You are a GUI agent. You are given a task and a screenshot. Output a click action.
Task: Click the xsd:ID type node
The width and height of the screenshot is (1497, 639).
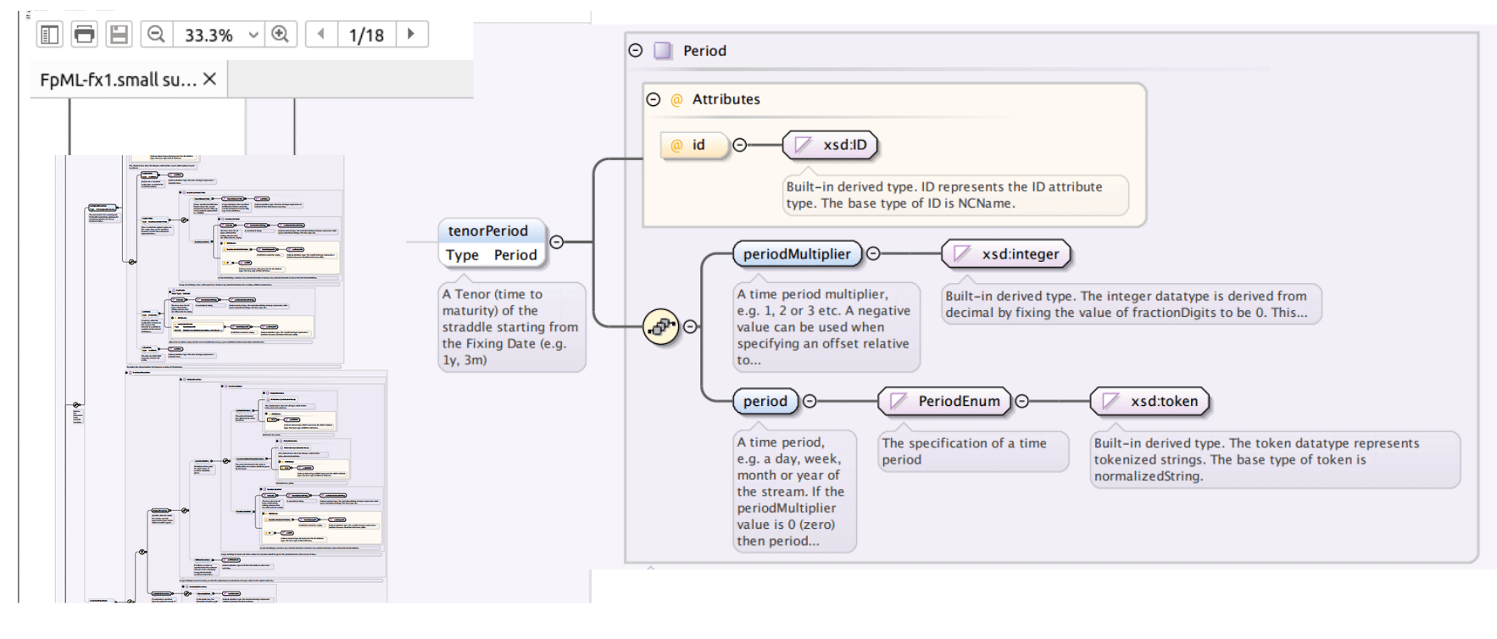(x=830, y=145)
